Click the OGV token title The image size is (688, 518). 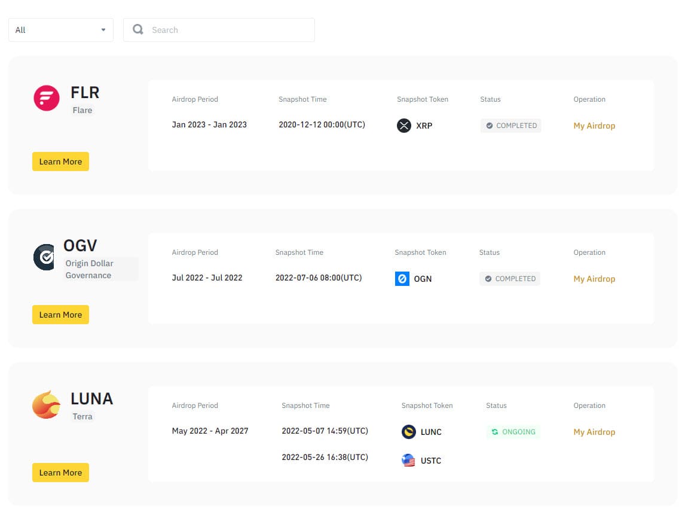(x=80, y=246)
